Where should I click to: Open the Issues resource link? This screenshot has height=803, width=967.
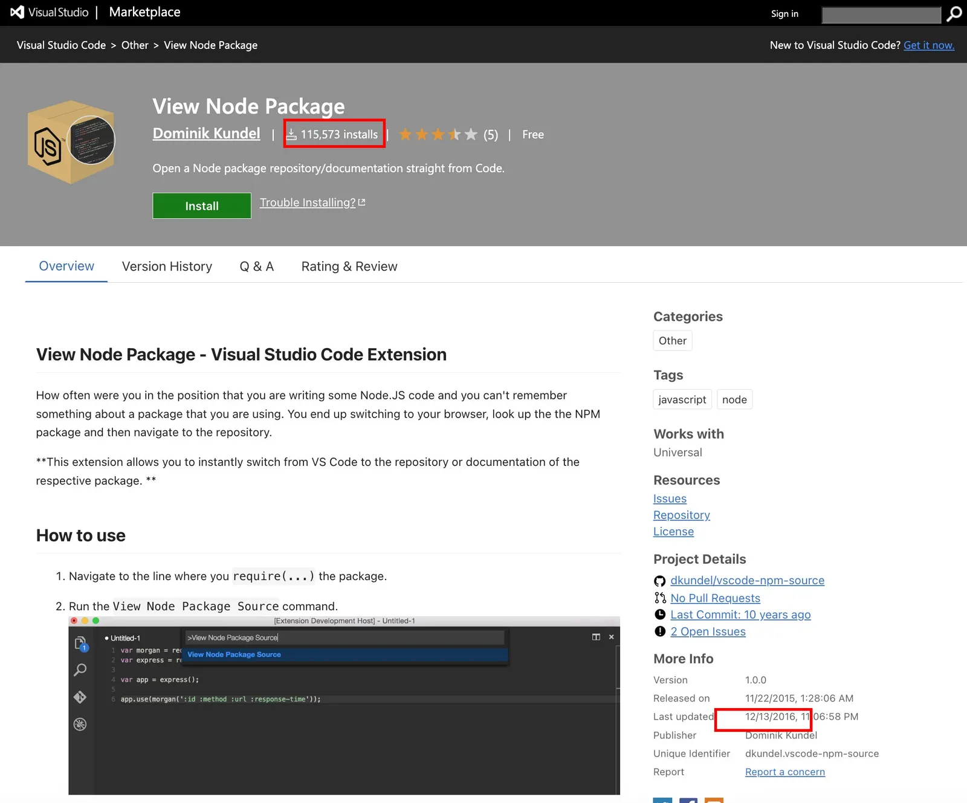click(x=670, y=498)
